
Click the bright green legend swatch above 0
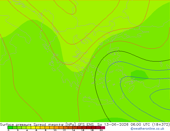tap(10, 128)
